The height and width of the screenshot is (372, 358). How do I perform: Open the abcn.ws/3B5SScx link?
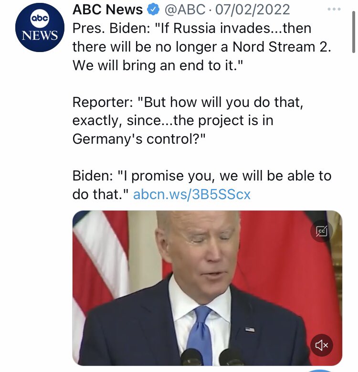click(192, 194)
